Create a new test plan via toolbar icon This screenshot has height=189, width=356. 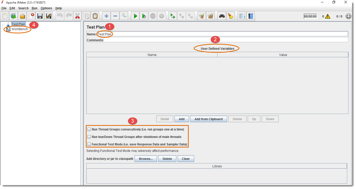[x=5, y=16]
